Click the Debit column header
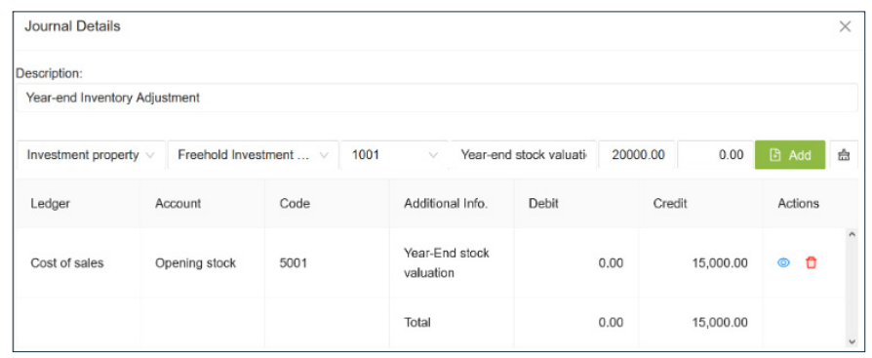 coord(543,204)
